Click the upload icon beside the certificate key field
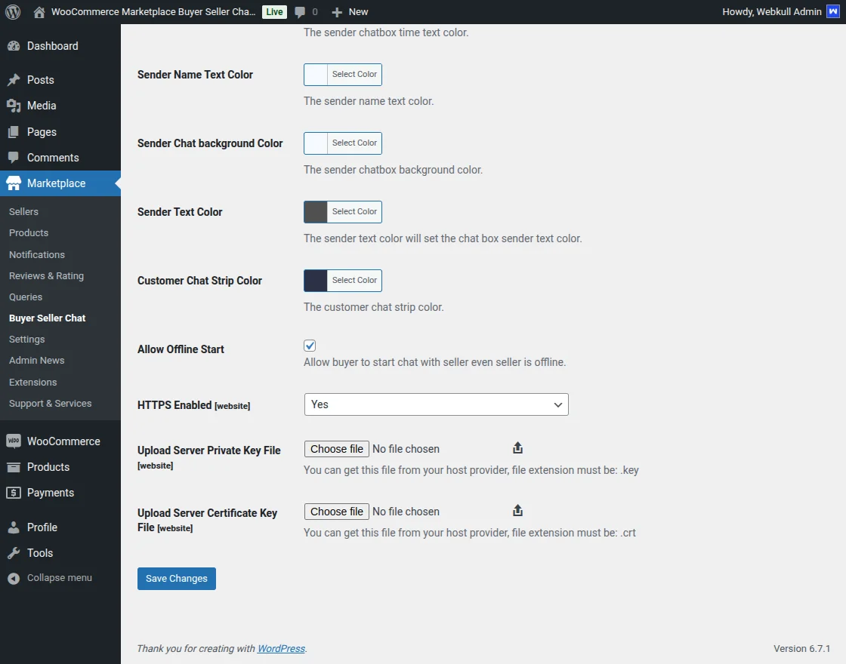The image size is (846, 664). click(x=517, y=509)
